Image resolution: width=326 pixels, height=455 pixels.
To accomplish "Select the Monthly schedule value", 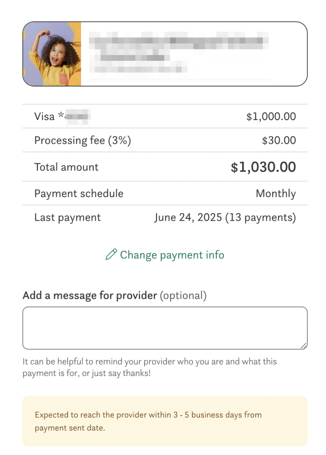I will click(x=276, y=194).
